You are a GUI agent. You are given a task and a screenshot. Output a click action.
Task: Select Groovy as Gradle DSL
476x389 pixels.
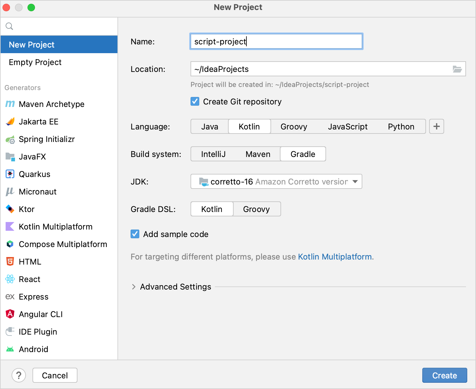(256, 209)
